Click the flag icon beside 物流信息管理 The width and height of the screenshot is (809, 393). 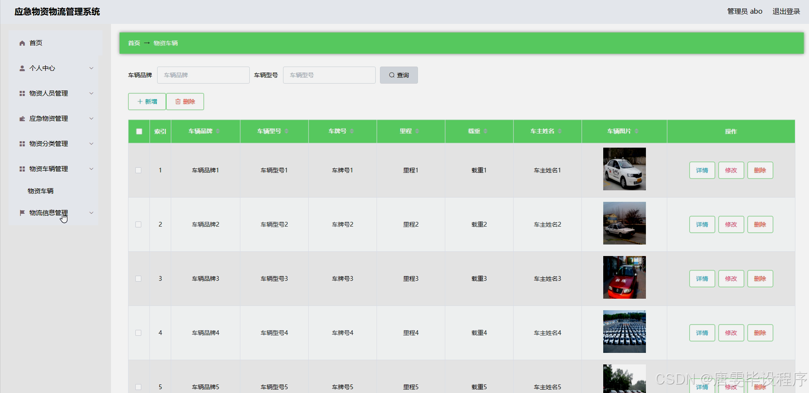(22, 213)
